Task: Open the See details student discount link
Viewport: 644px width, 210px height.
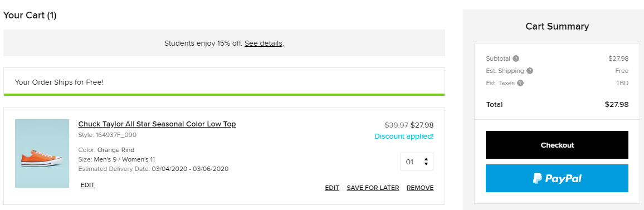Action: [264, 43]
